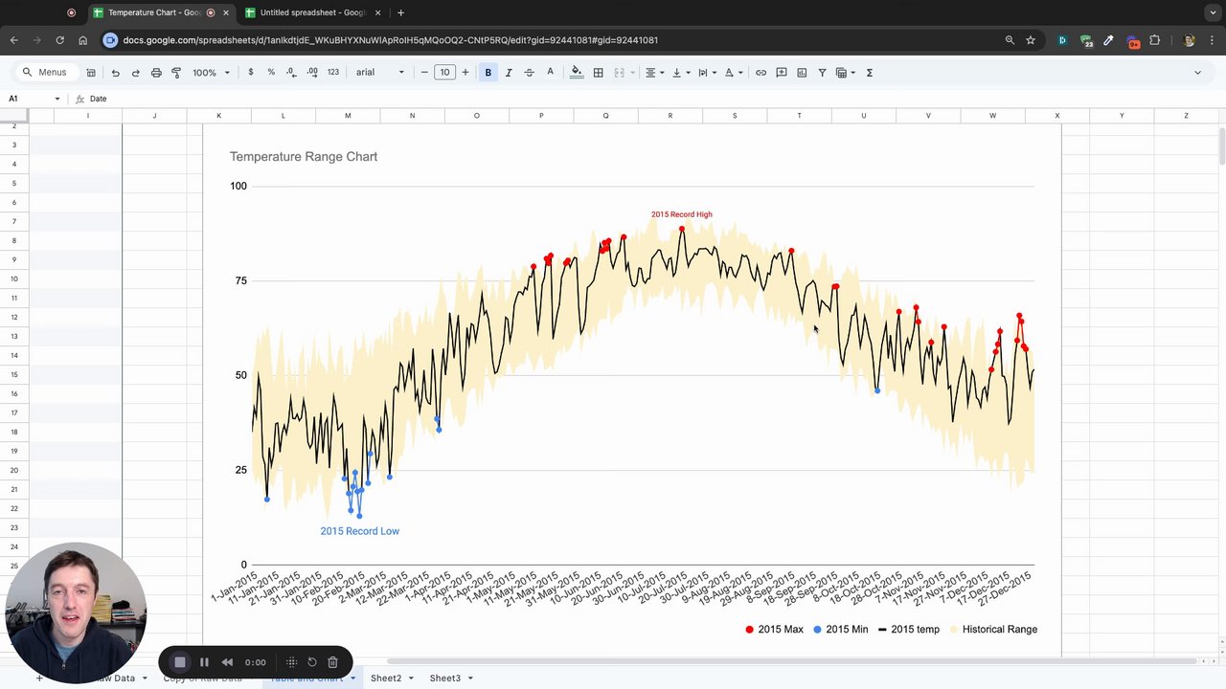Delete the recording with trash icon
The height and width of the screenshot is (689, 1226).
[x=332, y=662]
